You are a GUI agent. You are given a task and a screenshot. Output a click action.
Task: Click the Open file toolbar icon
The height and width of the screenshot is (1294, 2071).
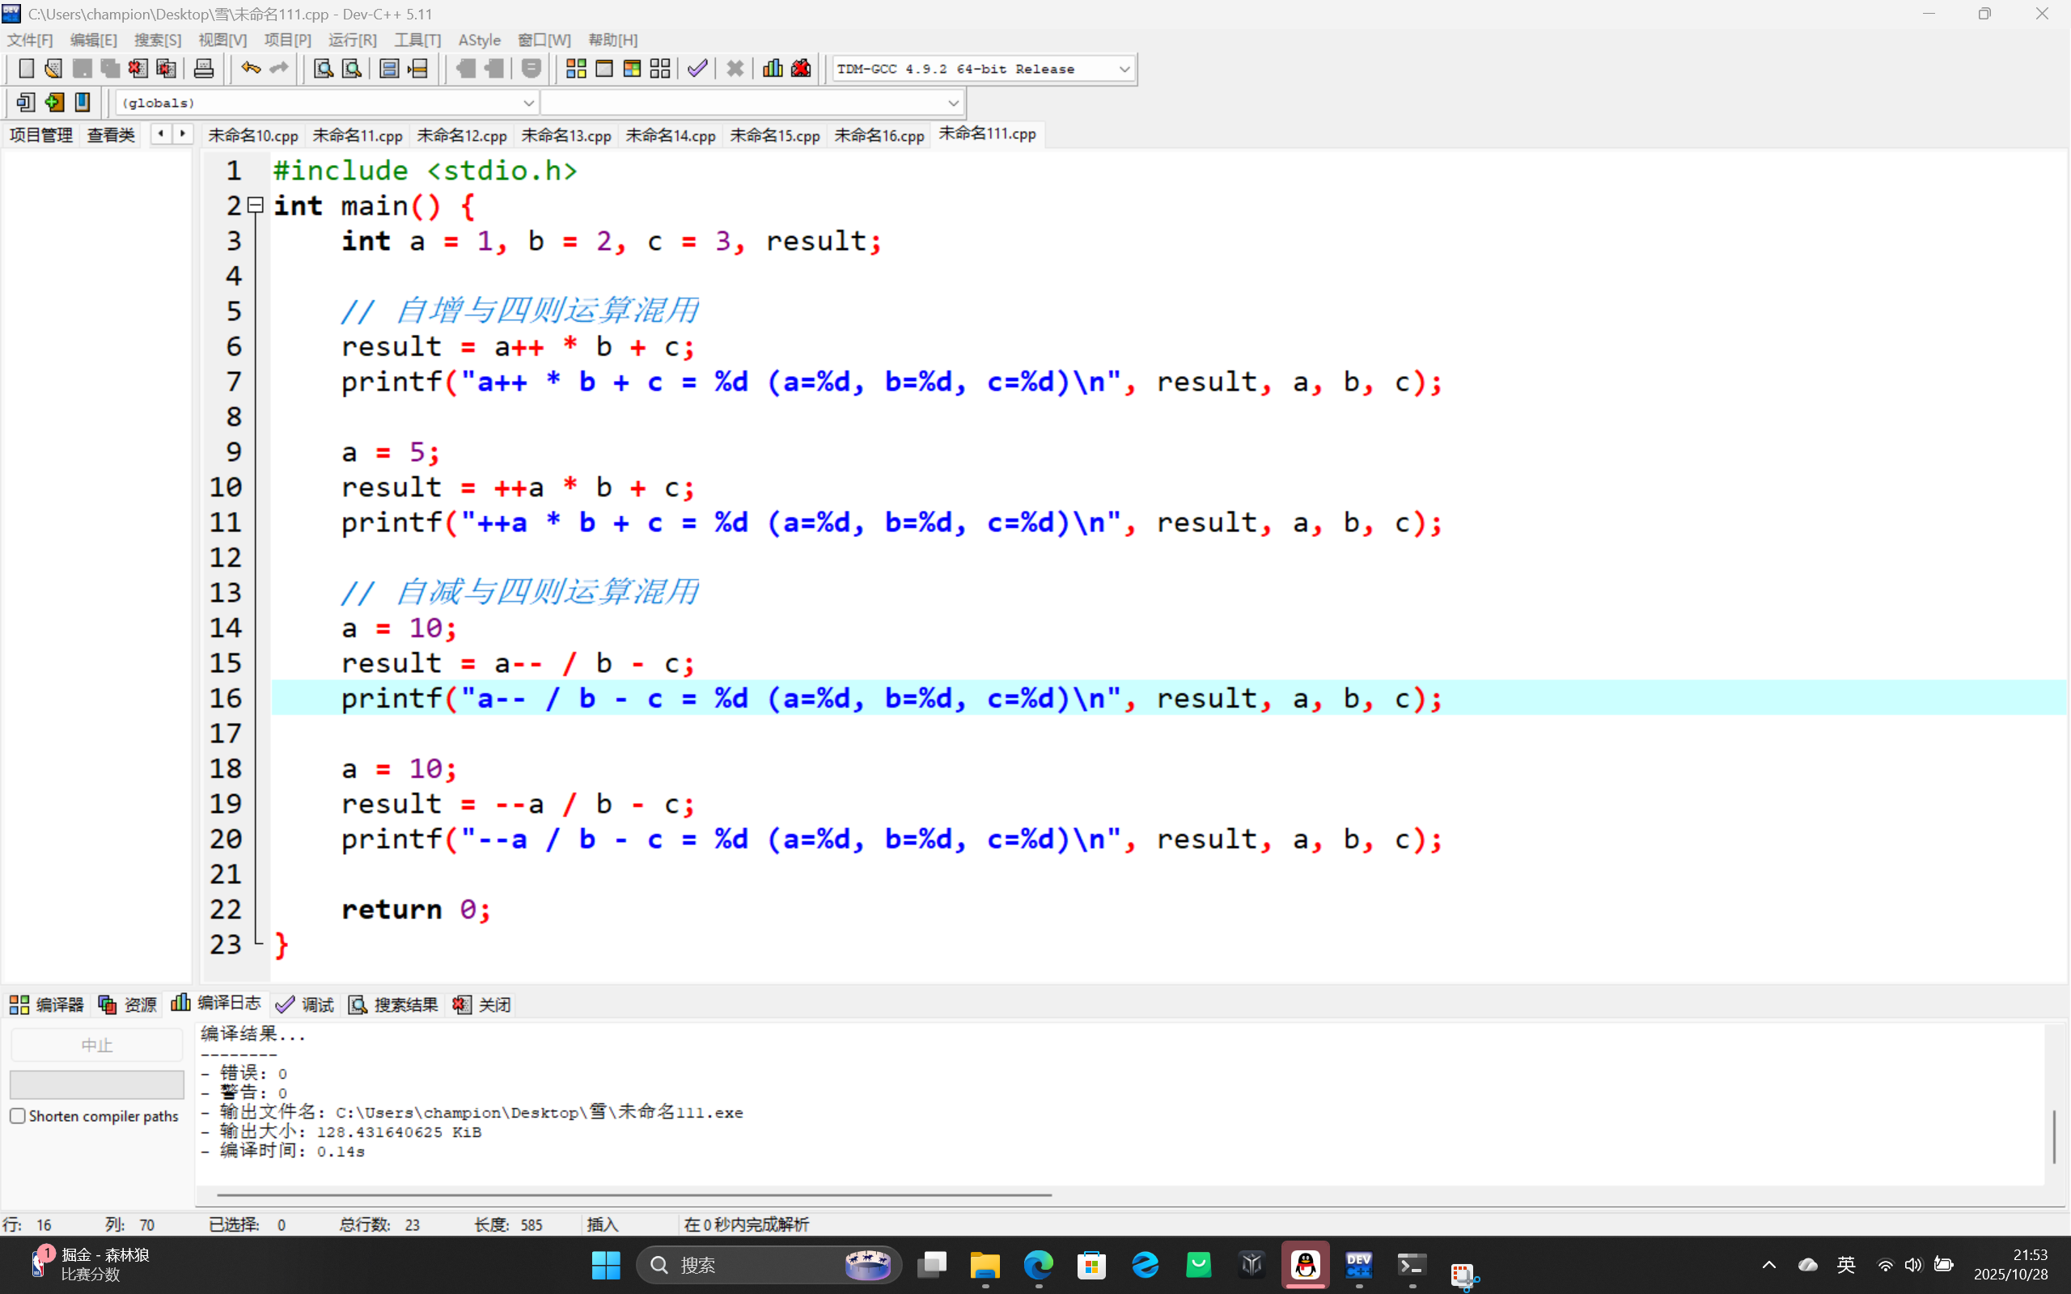pos(53,69)
